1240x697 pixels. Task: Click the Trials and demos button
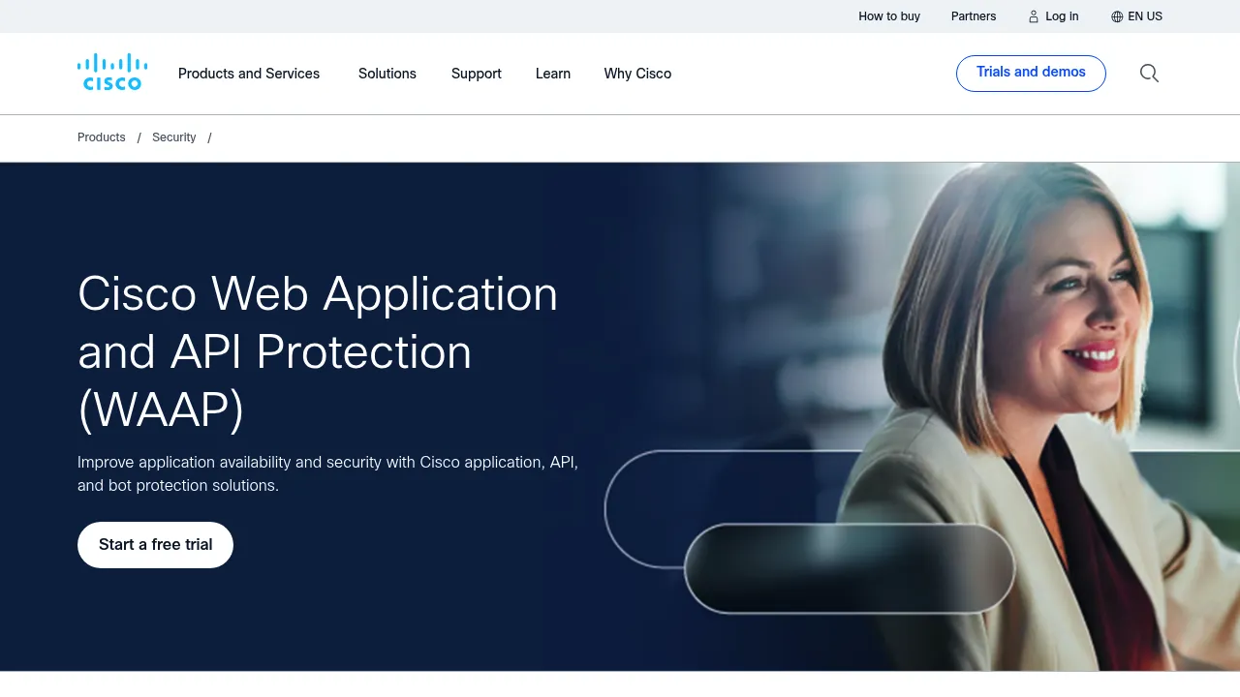1031,74
